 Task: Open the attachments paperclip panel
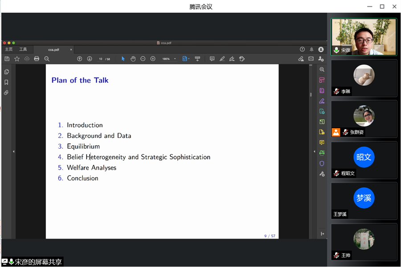coord(6,93)
